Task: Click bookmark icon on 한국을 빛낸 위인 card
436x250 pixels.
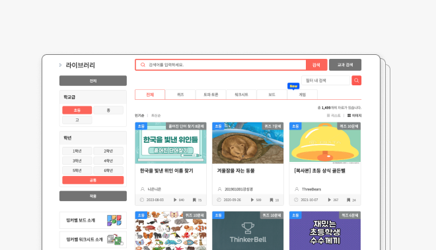Action: [x=194, y=200]
